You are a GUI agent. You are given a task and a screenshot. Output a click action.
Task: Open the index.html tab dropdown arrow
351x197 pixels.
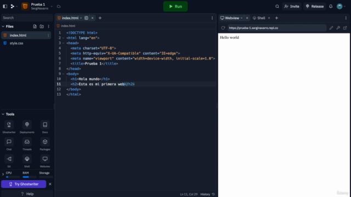click(x=81, y=18)
